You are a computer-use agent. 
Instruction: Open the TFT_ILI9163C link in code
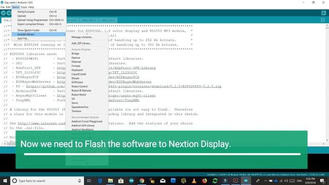[x=123, y=72]
